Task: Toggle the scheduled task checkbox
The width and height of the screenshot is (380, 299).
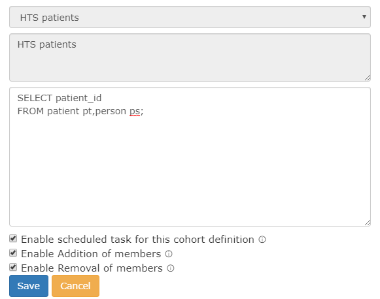Action: (13, 238)
